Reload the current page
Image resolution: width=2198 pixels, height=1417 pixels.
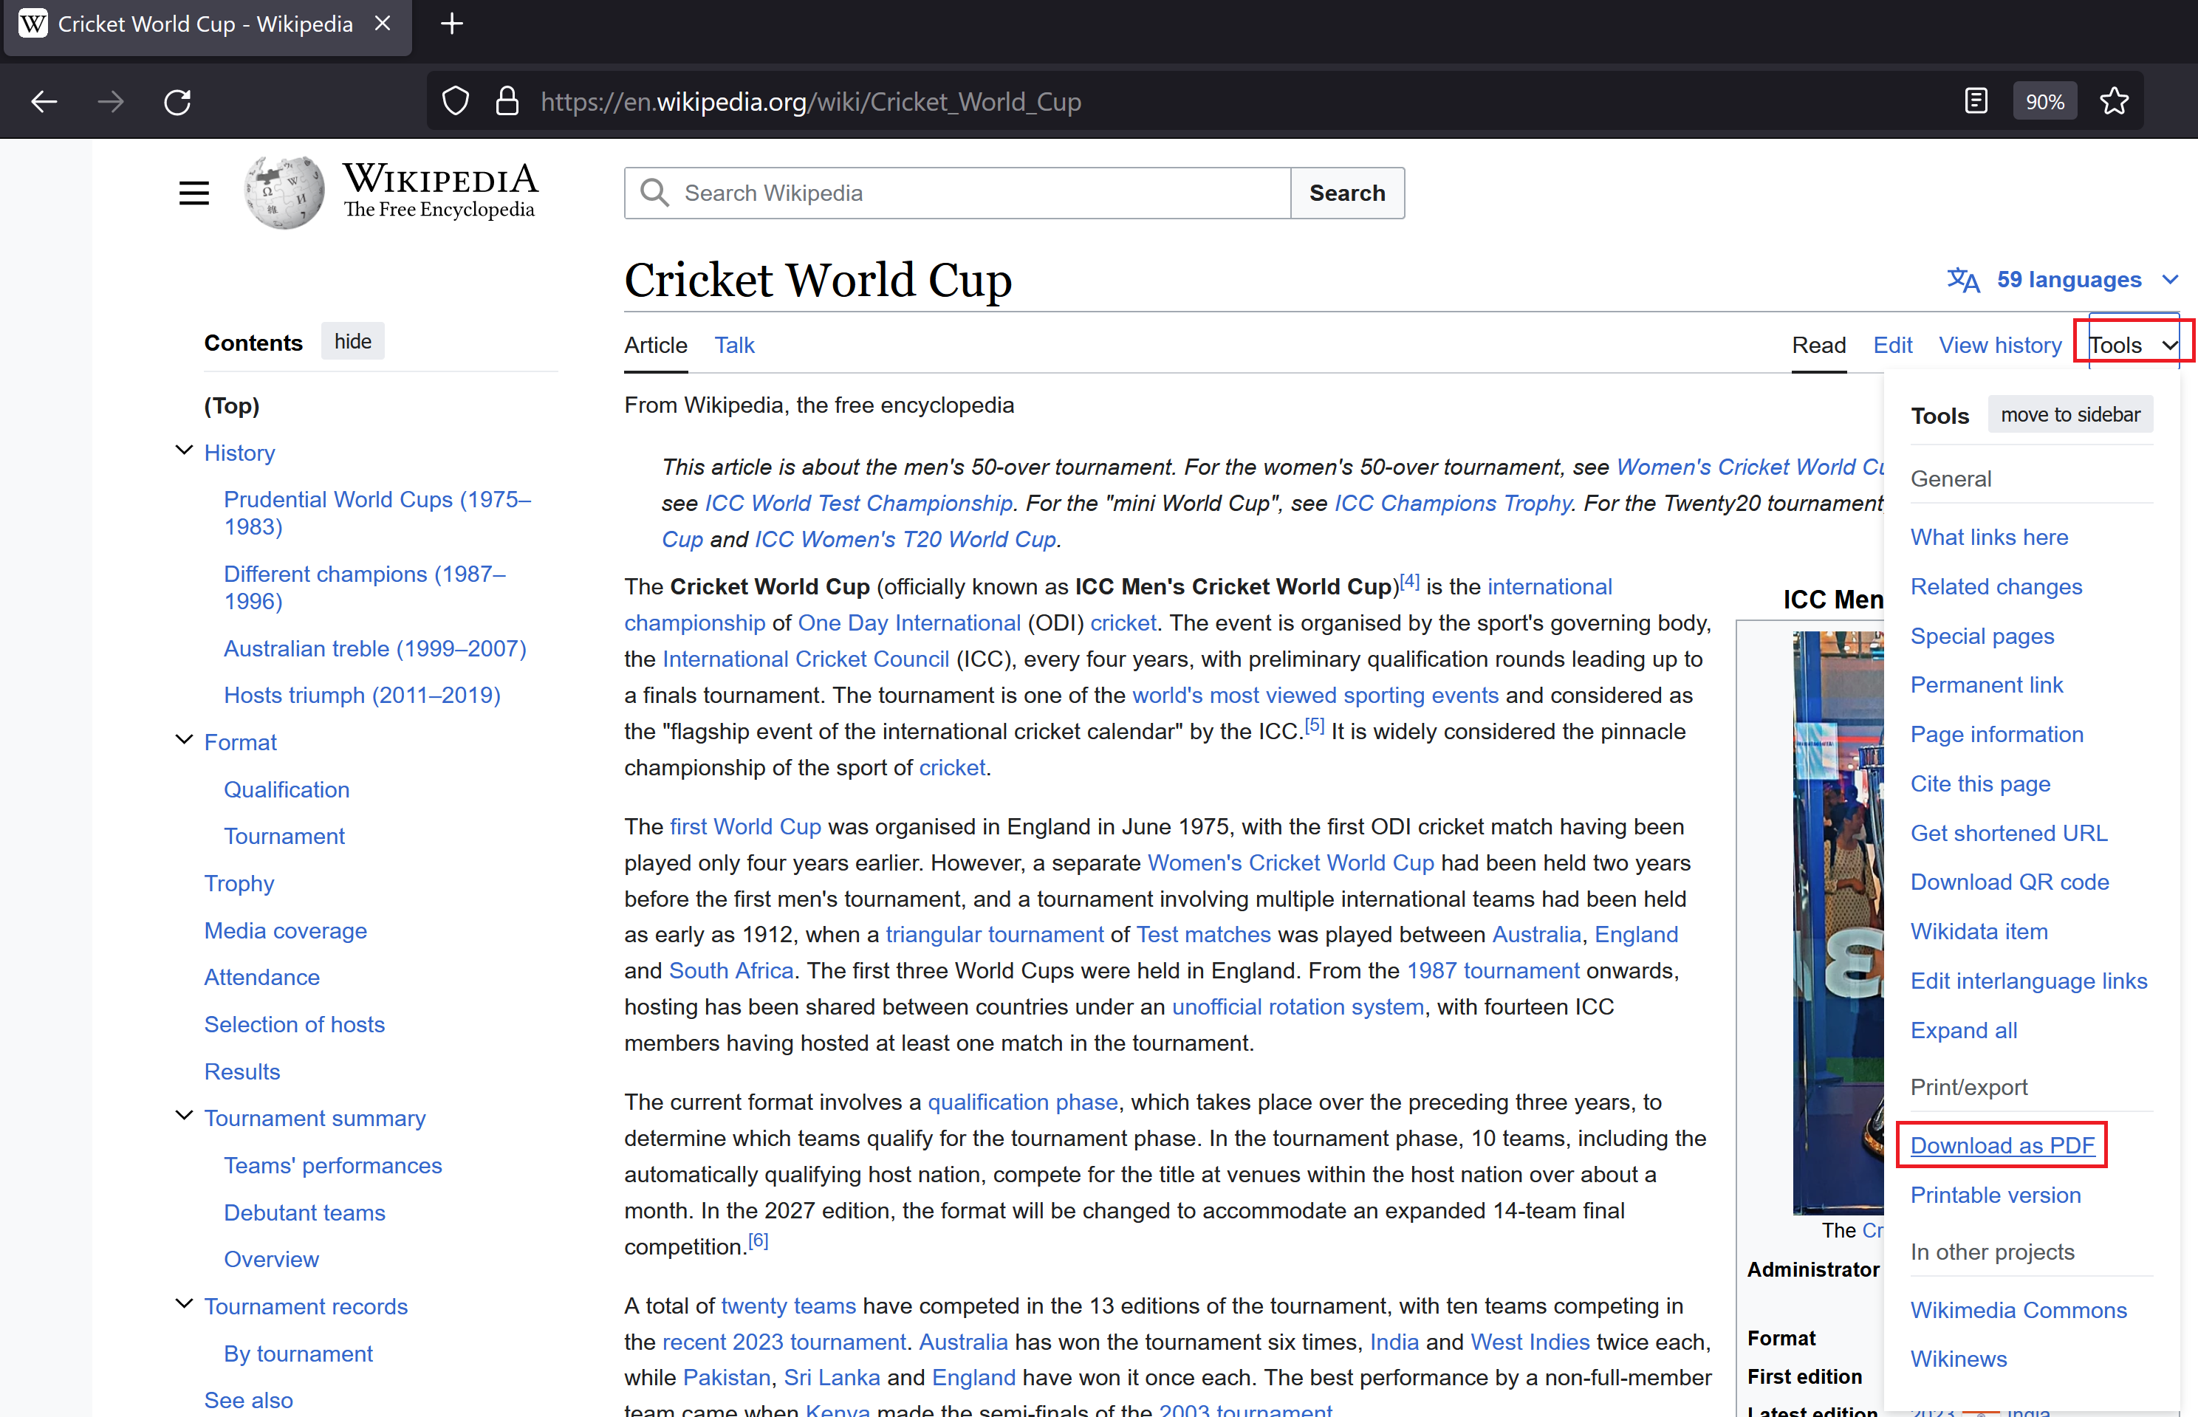click(177, 101)
